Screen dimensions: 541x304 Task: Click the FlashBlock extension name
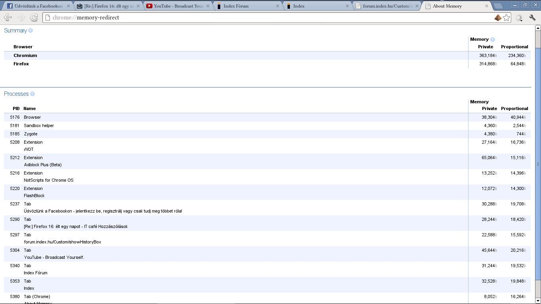34,196
